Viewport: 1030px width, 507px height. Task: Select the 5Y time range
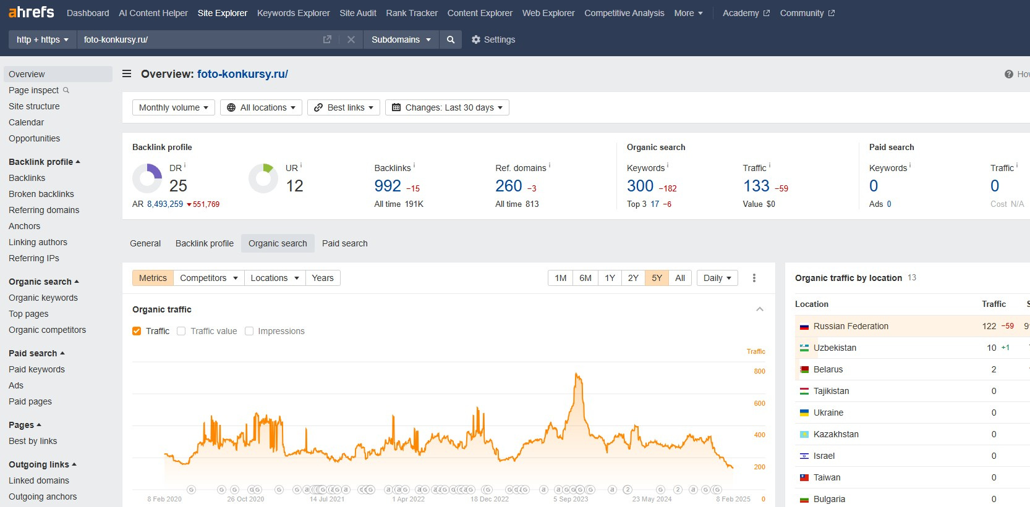[x=657, y=278]
